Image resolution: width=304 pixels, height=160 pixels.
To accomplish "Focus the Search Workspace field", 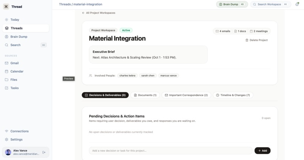I will [271, 4].
